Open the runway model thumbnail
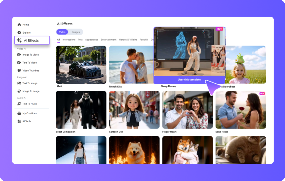The image size is (285, 181). point(81,150)
